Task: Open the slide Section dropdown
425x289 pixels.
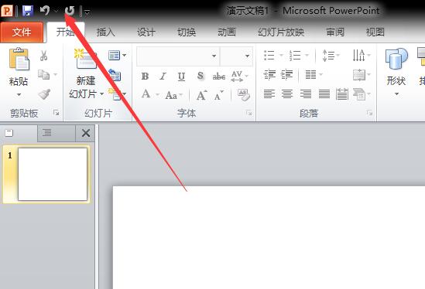Action: 117,94
